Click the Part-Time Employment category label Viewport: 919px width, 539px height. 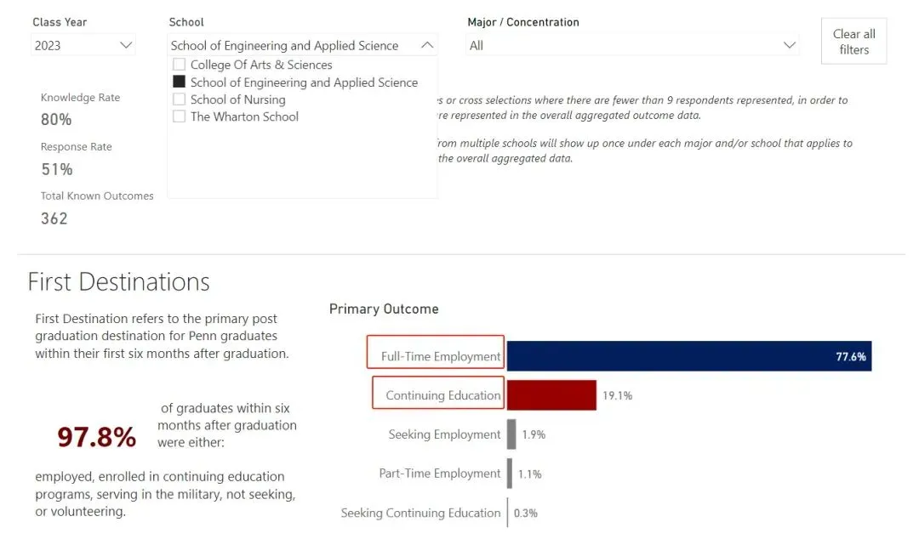pyautogui.click(x=439, y=474)
